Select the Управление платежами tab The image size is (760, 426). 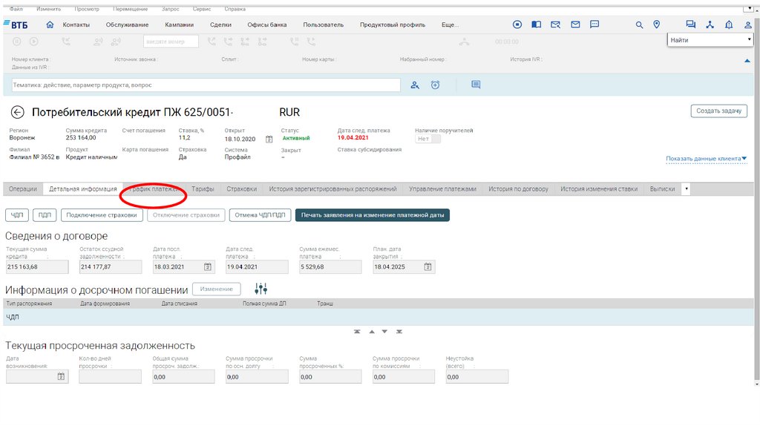[x=442, y=189]
